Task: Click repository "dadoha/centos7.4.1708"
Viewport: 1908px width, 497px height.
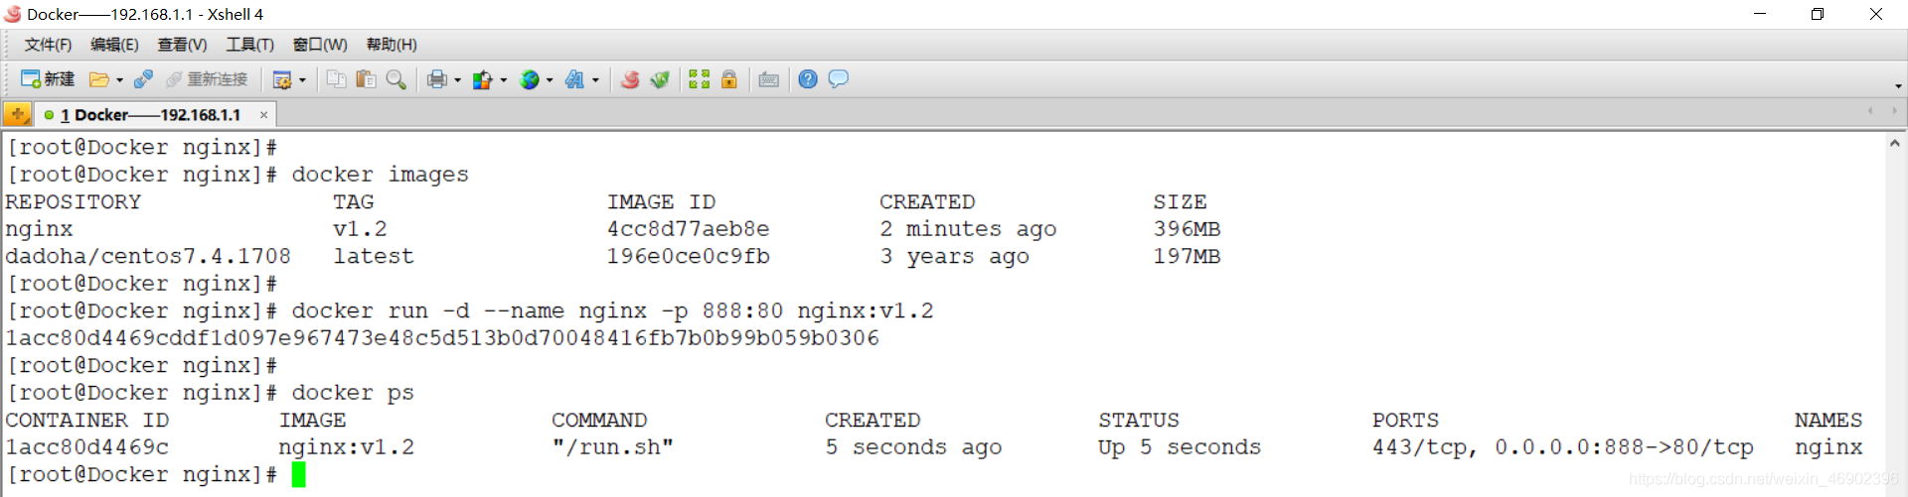Action: coord(148,256)
